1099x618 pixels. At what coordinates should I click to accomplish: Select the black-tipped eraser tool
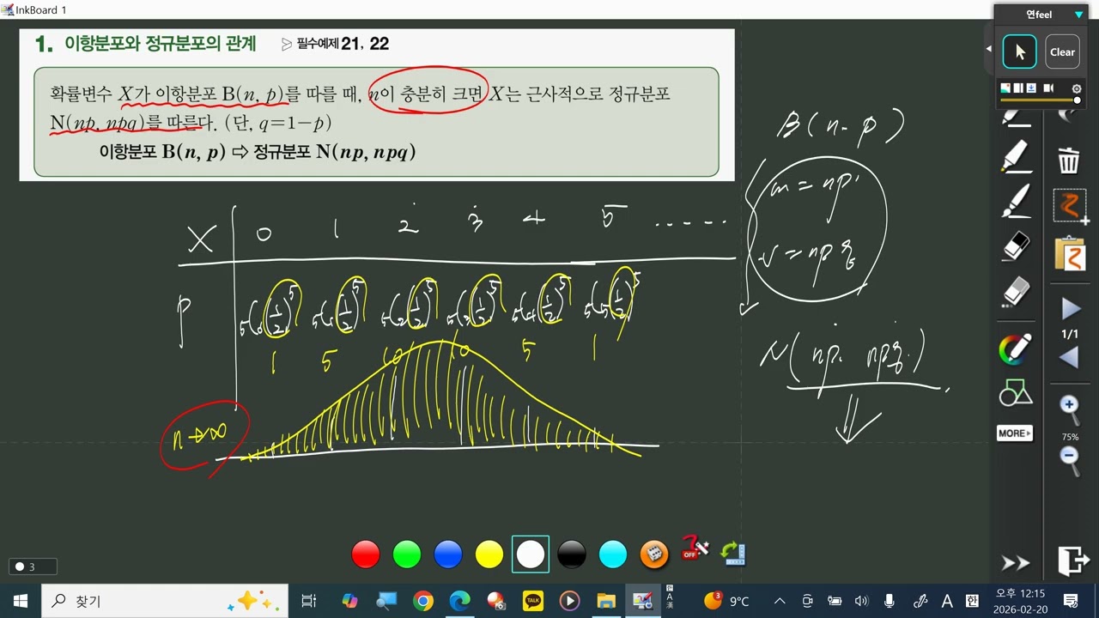[x=1016, y=247]
